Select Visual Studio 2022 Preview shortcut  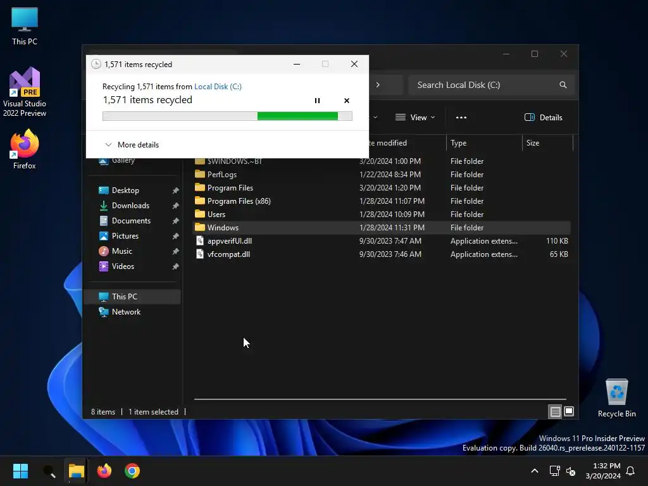pos(25,92)
